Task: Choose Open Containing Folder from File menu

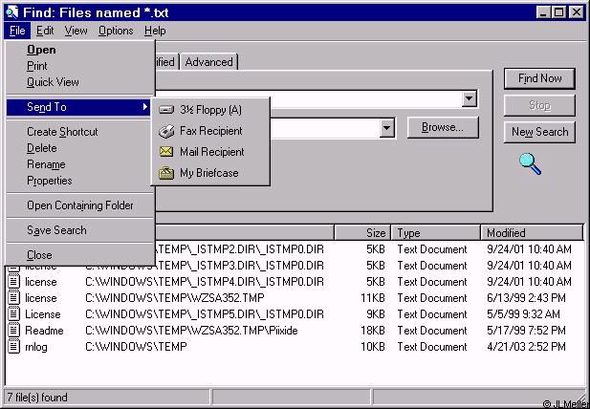Action: [79, 205]
